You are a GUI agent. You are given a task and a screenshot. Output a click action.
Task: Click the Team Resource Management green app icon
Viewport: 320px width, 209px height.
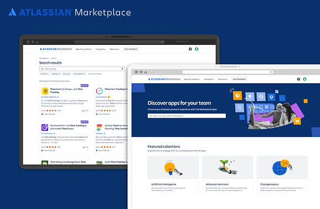coord(45,162)
